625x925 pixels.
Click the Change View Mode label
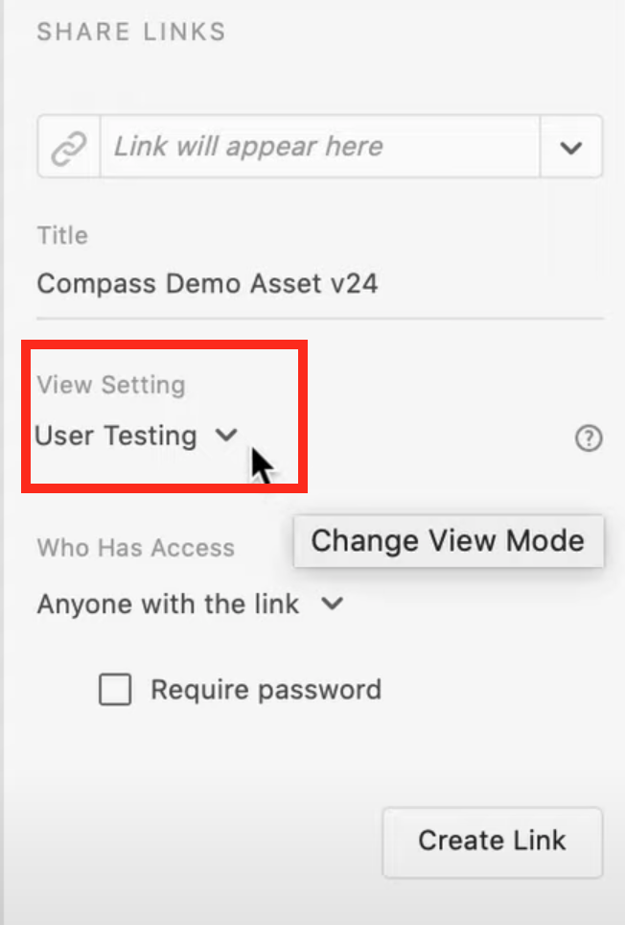pyautogui.click(x=448, y=540)
